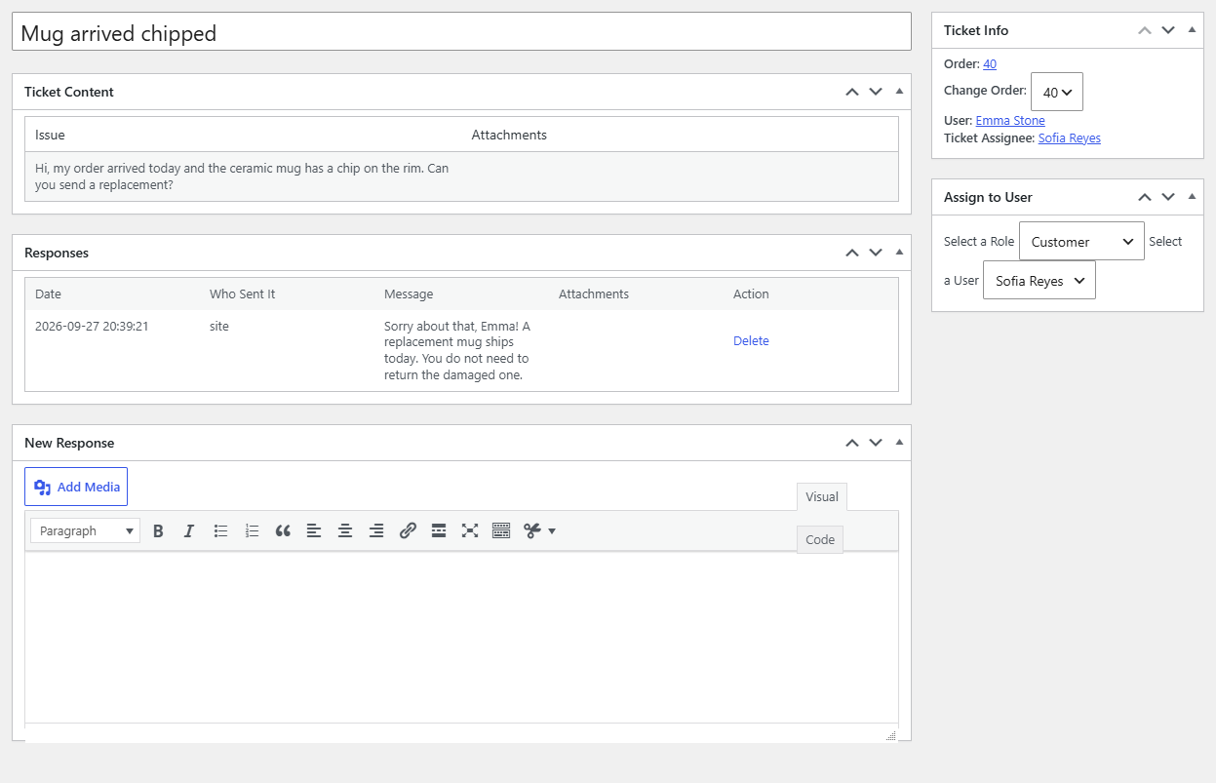This screenshot has width=1216, height=783.
Task: Move New Response panel up
Action: coord(852,443)
